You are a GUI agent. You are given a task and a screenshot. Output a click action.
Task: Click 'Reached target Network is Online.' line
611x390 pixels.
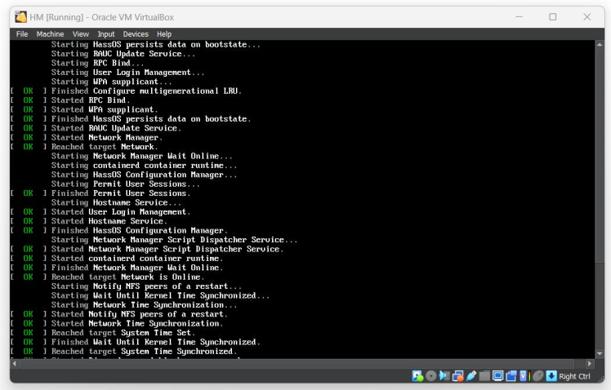[x=127, y=277]
